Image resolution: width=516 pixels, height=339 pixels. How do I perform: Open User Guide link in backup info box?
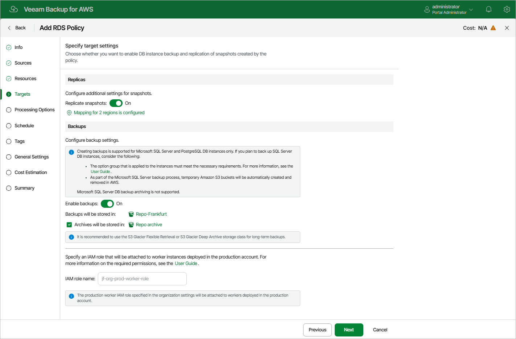point(100,172)
